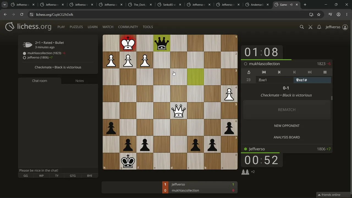Switch to the Chat room tab

point(40,81)
